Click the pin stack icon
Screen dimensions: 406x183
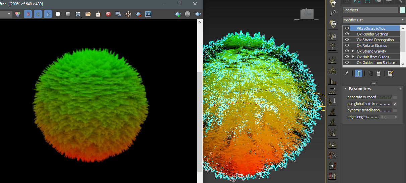[346, 73]
